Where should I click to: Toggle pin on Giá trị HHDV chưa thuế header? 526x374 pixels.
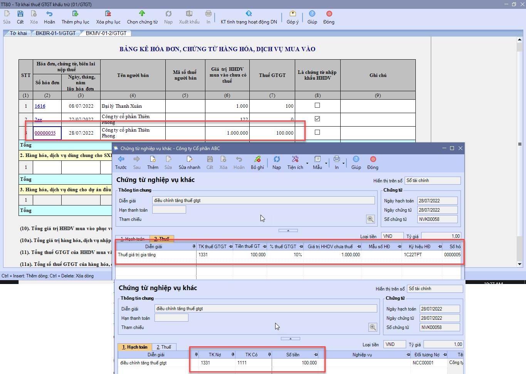[x=359, y=247]
